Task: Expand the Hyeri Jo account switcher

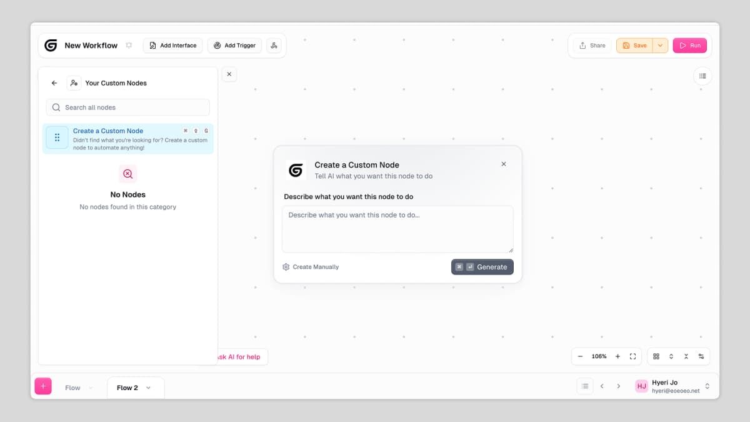Action: tap(707, 386)
